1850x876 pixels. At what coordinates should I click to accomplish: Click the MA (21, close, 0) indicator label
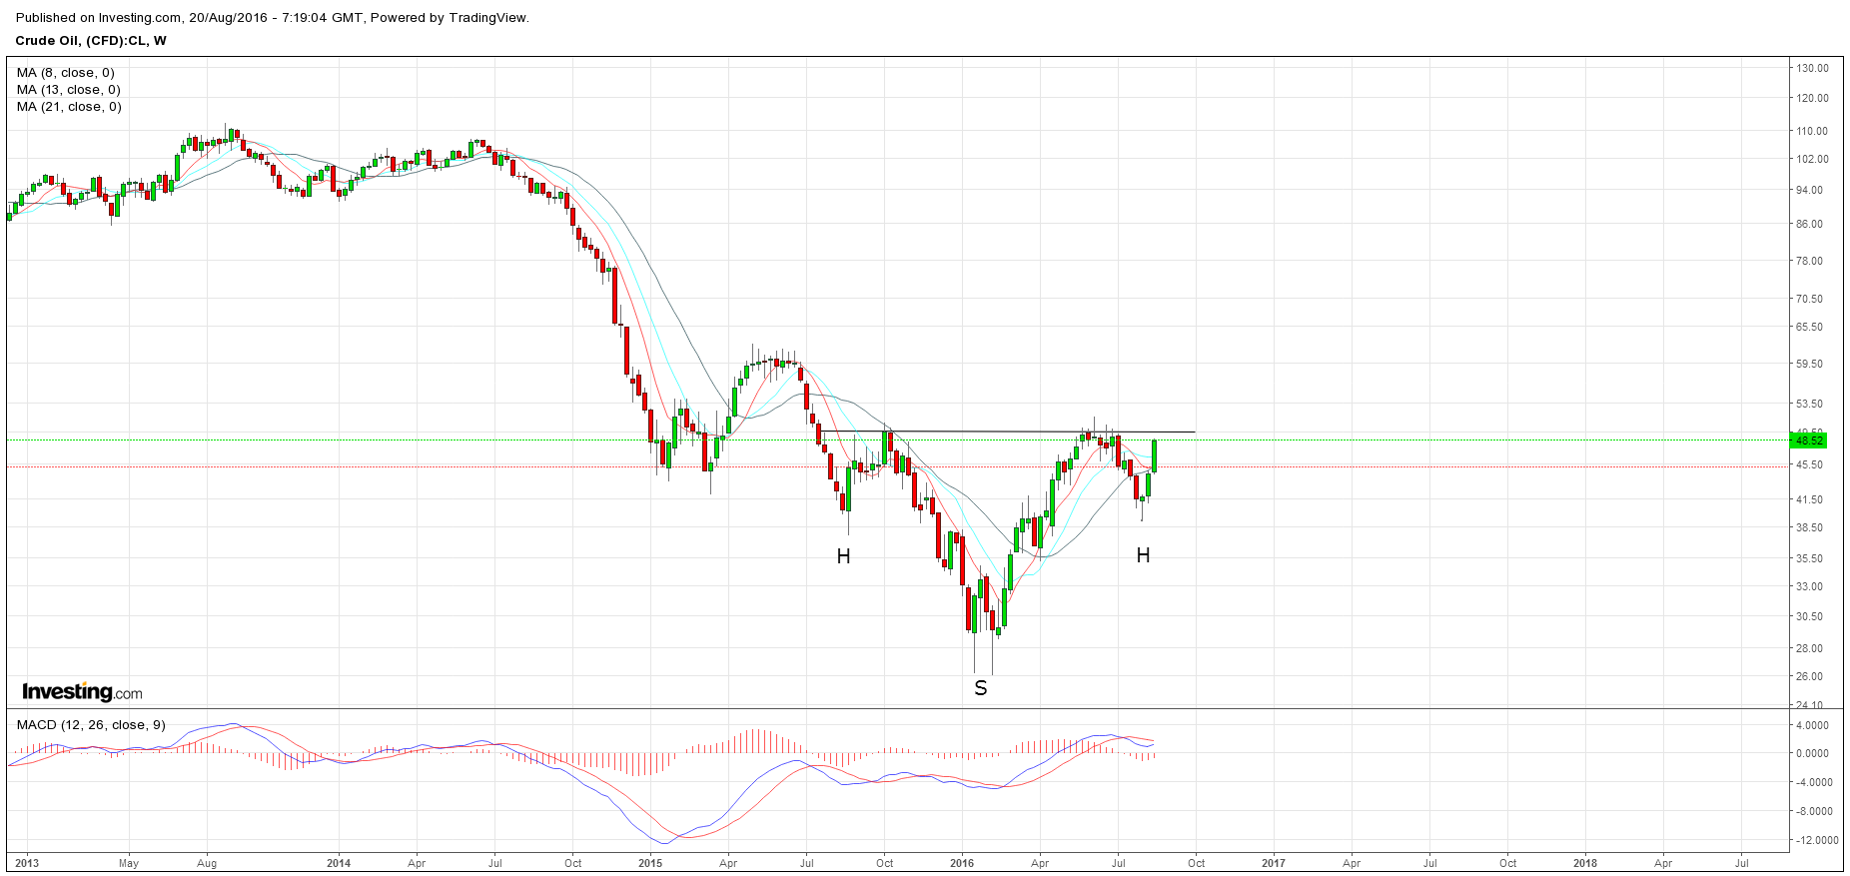click(x=69, y=107)
